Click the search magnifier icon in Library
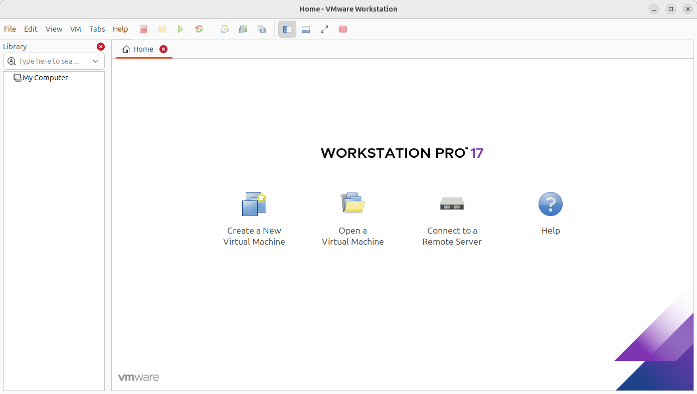This screenshot has width=697, height=394. [12, 61]
